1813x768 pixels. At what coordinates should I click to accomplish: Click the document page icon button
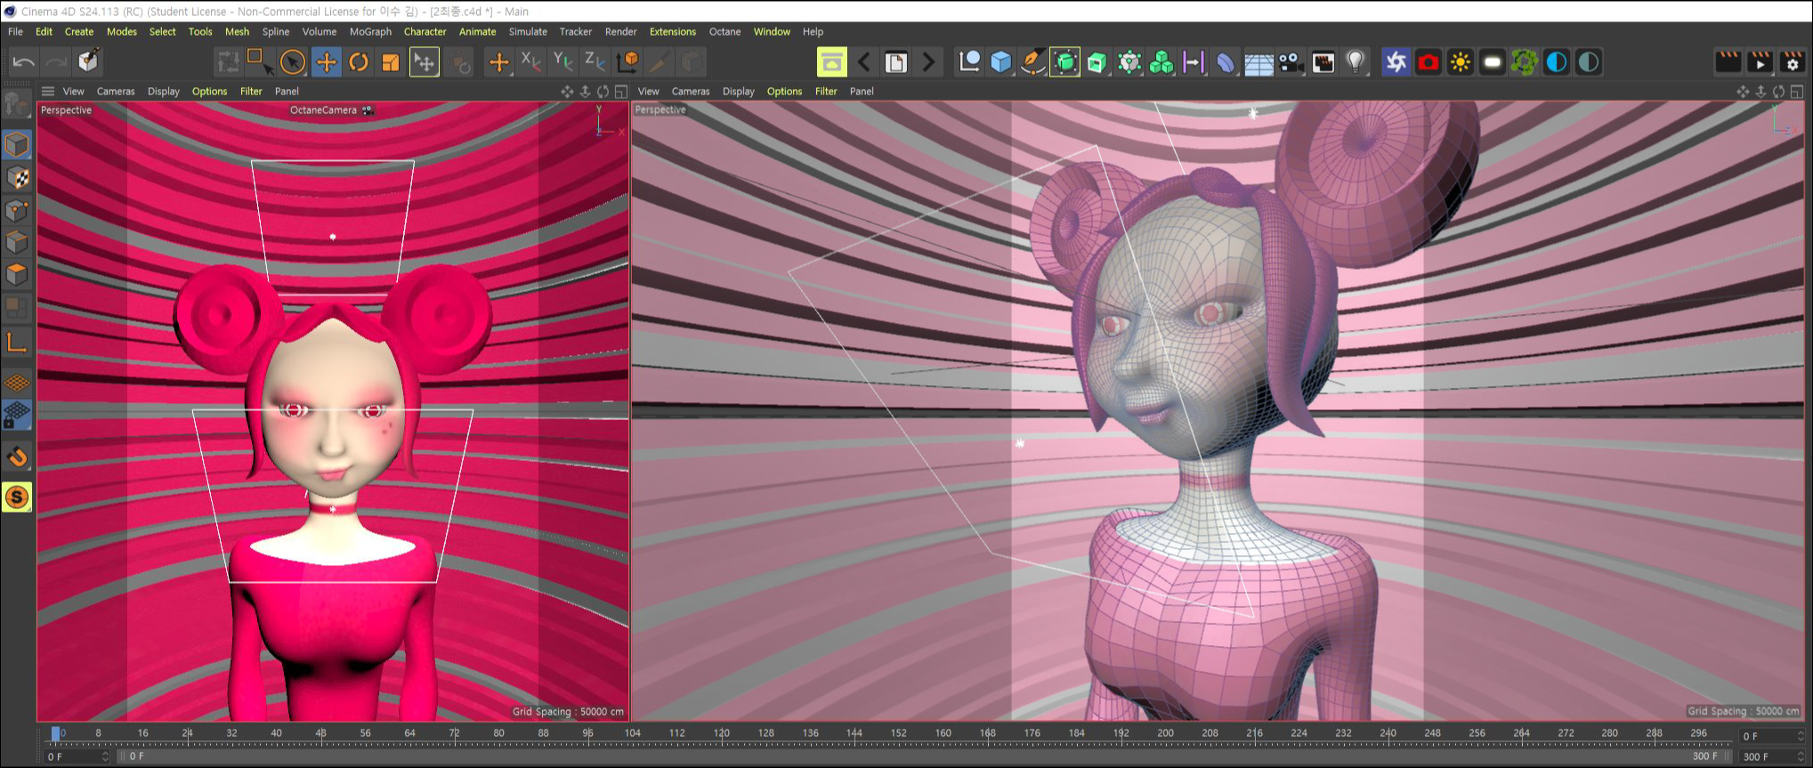coord(896,61)
